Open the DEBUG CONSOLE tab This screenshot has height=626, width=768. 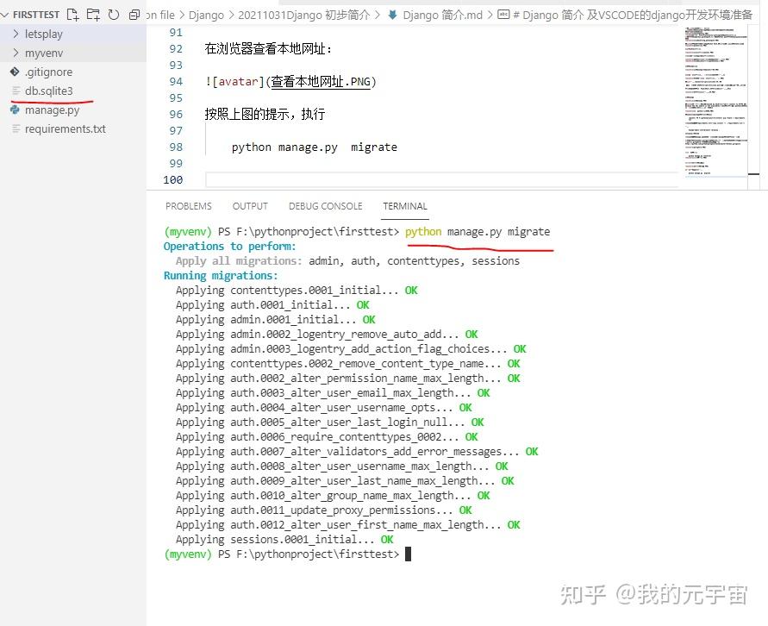pyautogui.click(x=325, y=205)
